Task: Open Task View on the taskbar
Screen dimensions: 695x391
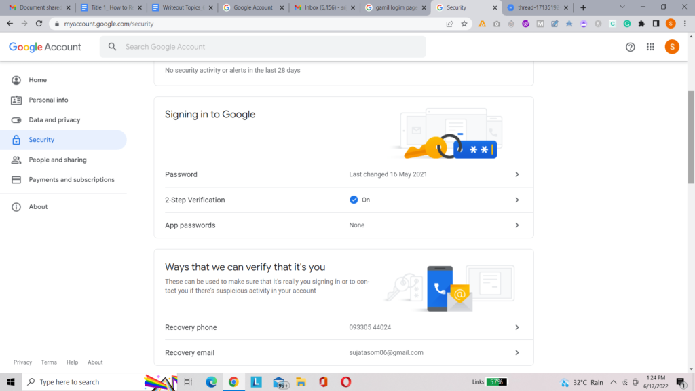Action: 188,381
